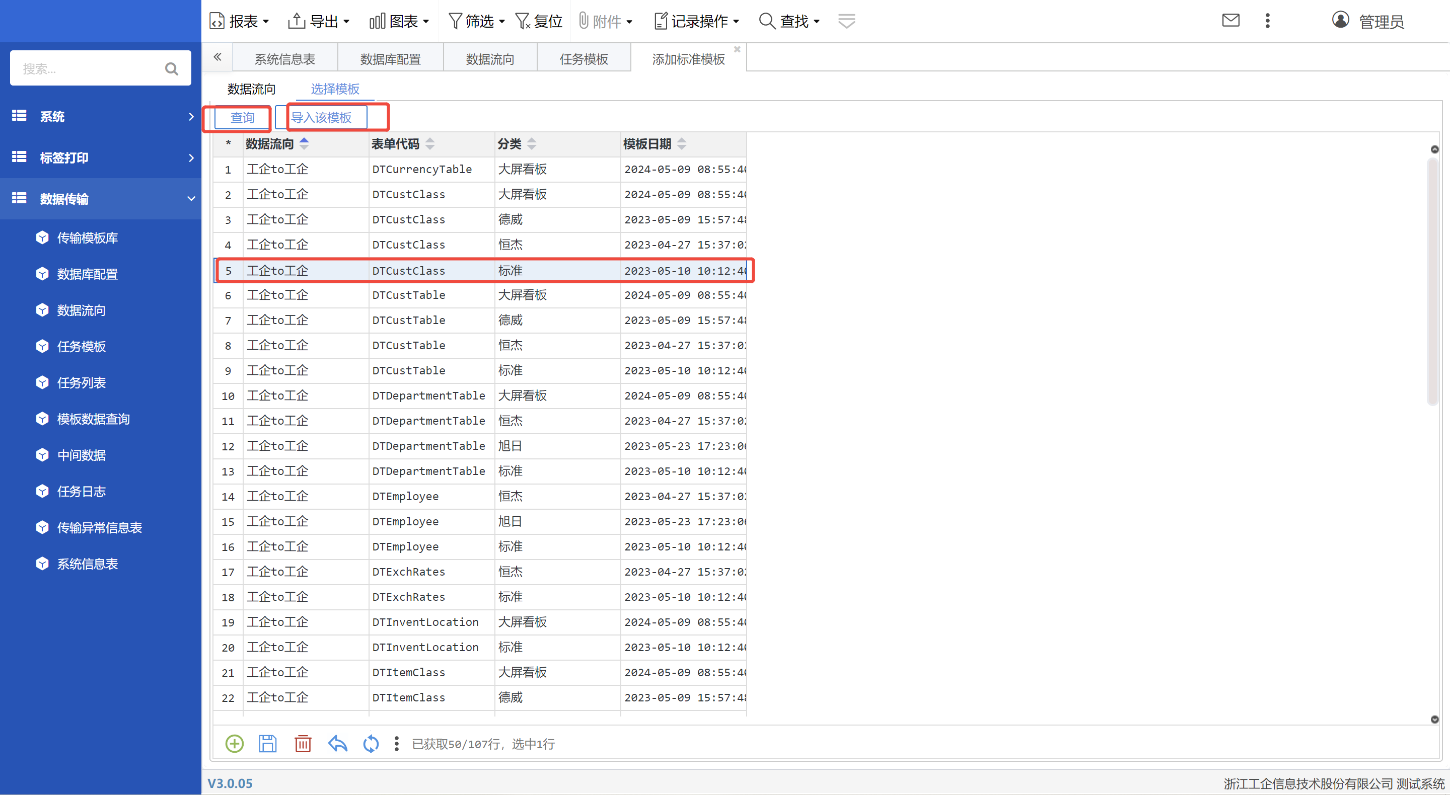Expand the 标签打印 sidebar menu
This screenshot has width=1450, height=795.
coord(101,157)
